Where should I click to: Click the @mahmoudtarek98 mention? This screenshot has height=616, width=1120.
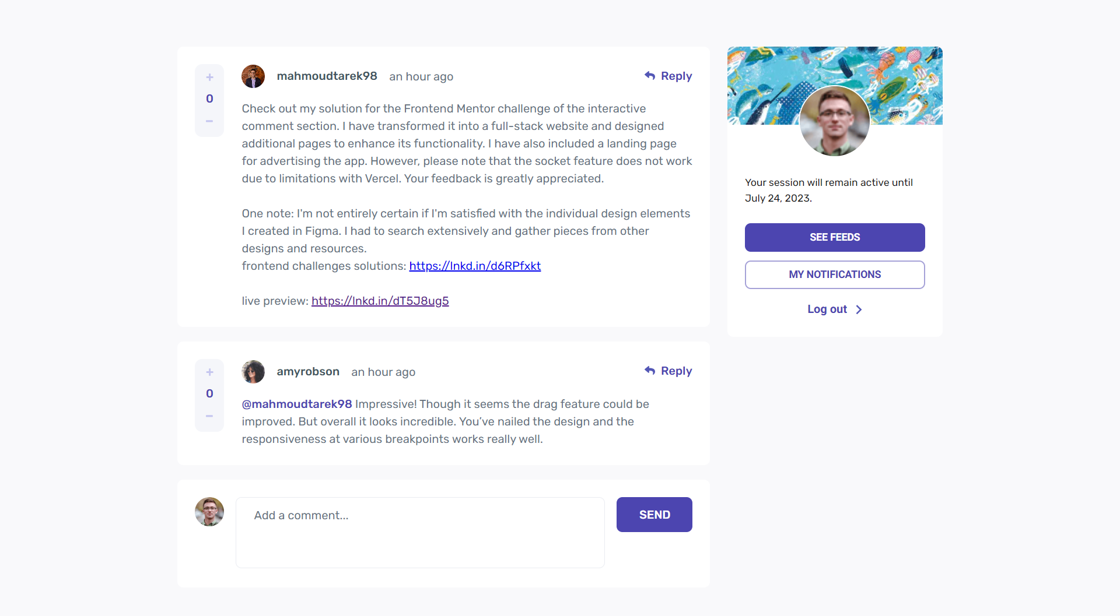[x=296, y=404]
